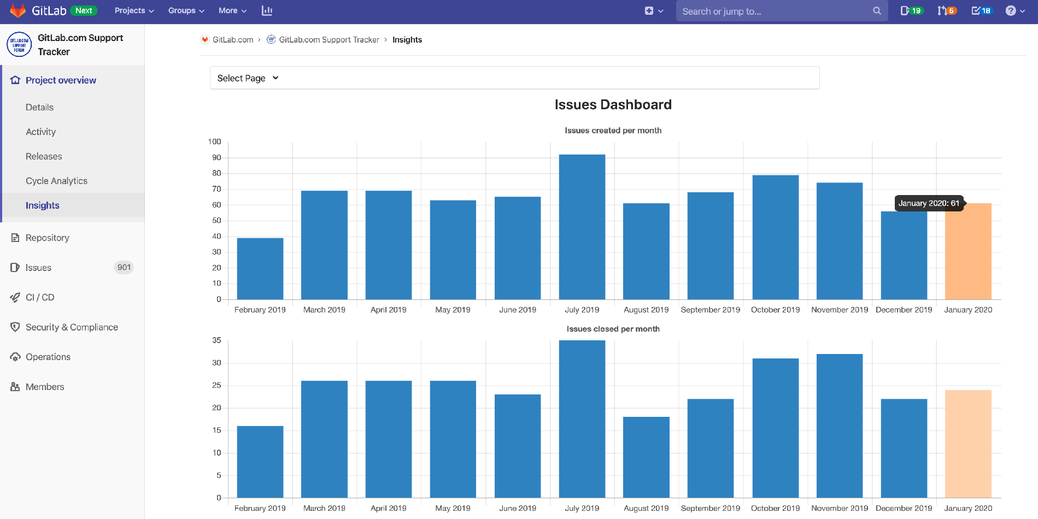The image size is (1038, 519).
Task: Expand the Projects menu
Action: click(133, 10)
